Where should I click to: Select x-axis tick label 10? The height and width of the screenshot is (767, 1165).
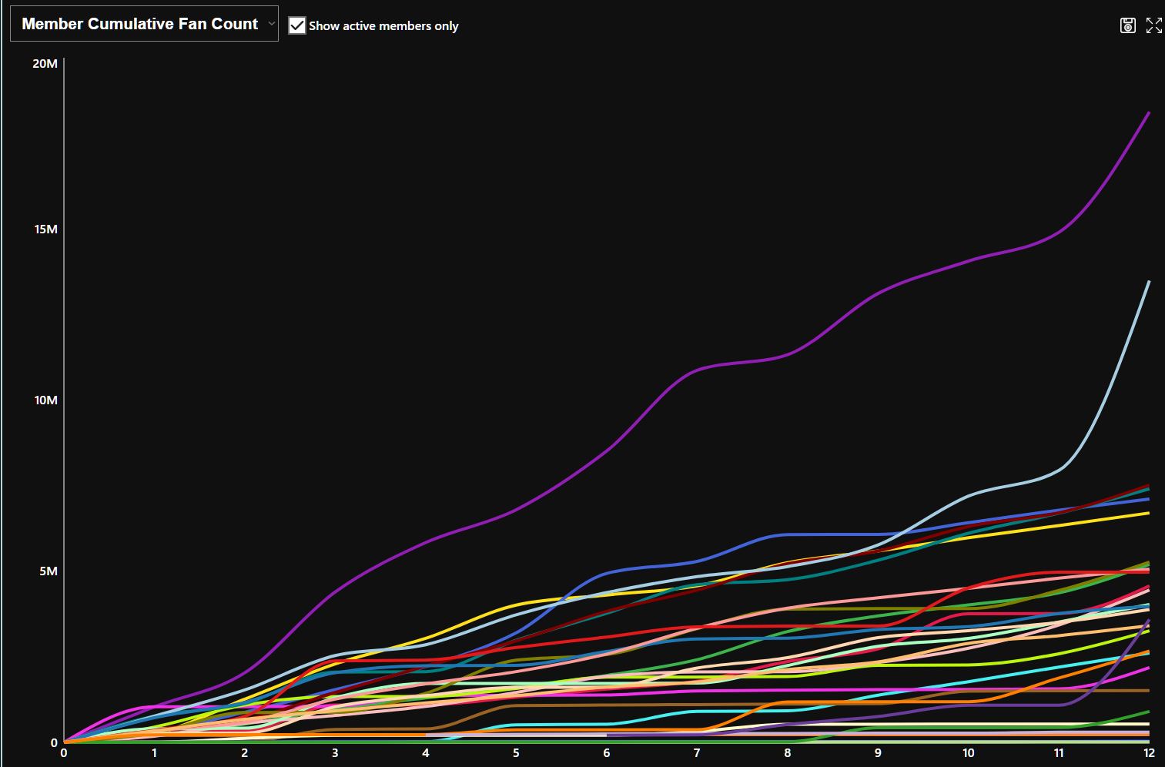tap(969, 753)
